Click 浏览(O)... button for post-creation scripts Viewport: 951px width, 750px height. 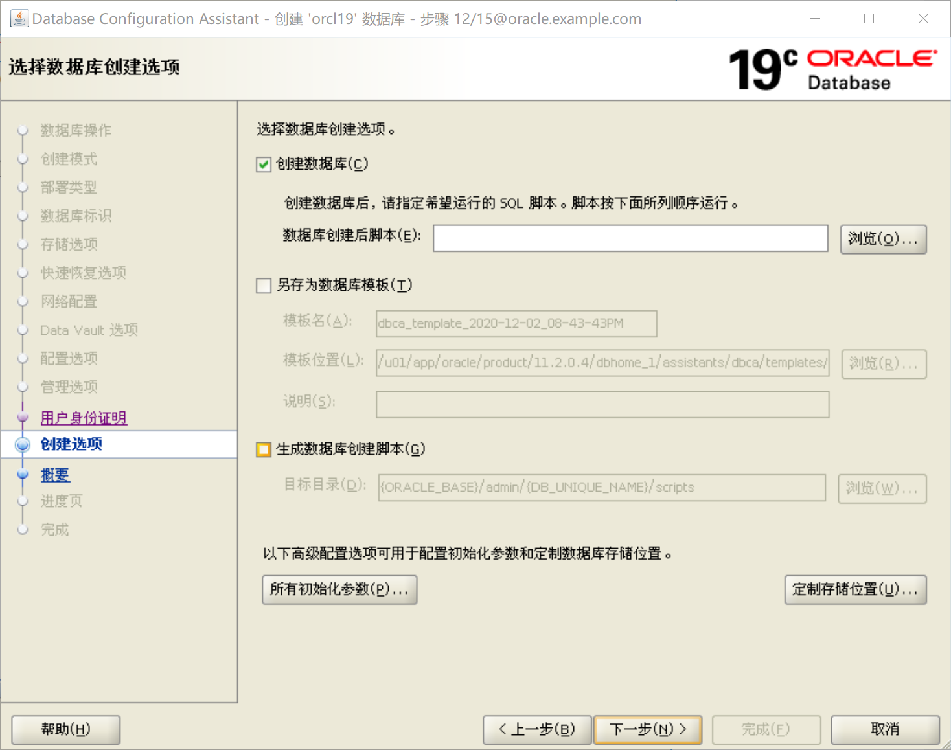pos(883,239)
